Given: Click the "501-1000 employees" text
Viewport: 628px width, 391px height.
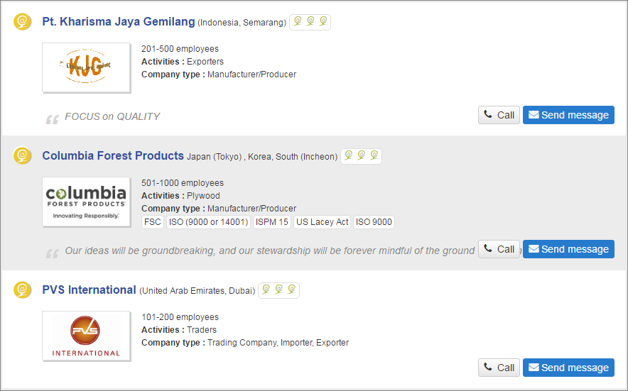Looking at the screenshot, I should [183, 183].
